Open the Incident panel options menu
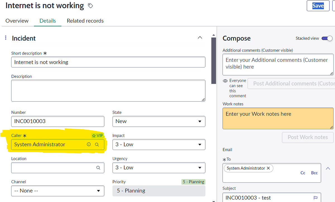 tap(6, 38)
